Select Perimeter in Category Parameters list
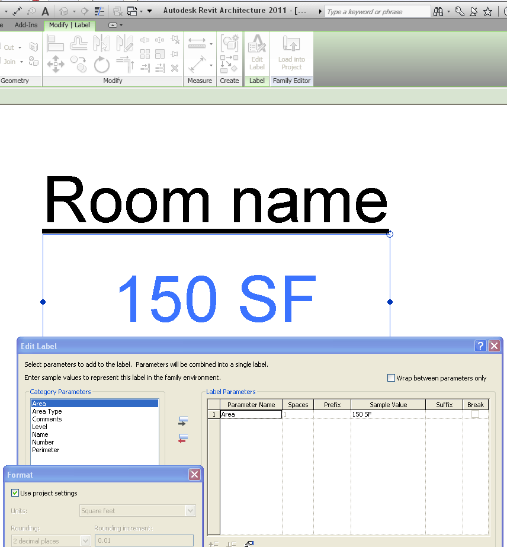Screen dimensions: 507x547 [95, 450]
